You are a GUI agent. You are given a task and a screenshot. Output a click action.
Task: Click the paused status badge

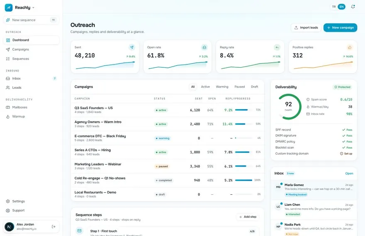(161, 167)
